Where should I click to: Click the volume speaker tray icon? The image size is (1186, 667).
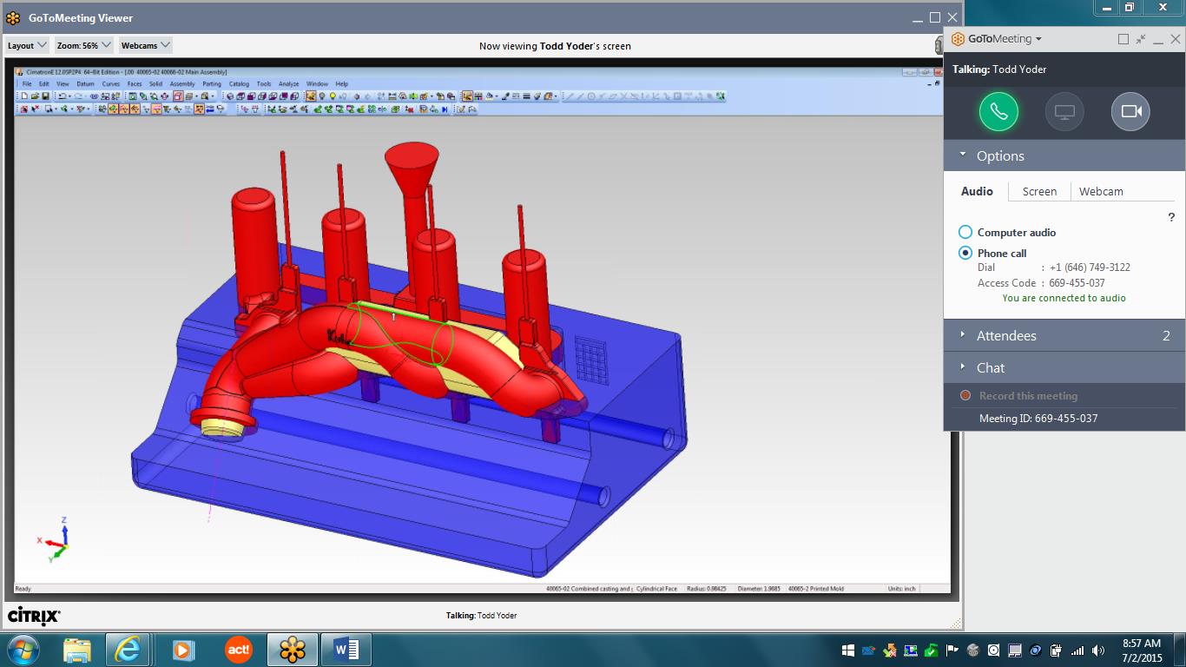click(x=1098, y=650)
